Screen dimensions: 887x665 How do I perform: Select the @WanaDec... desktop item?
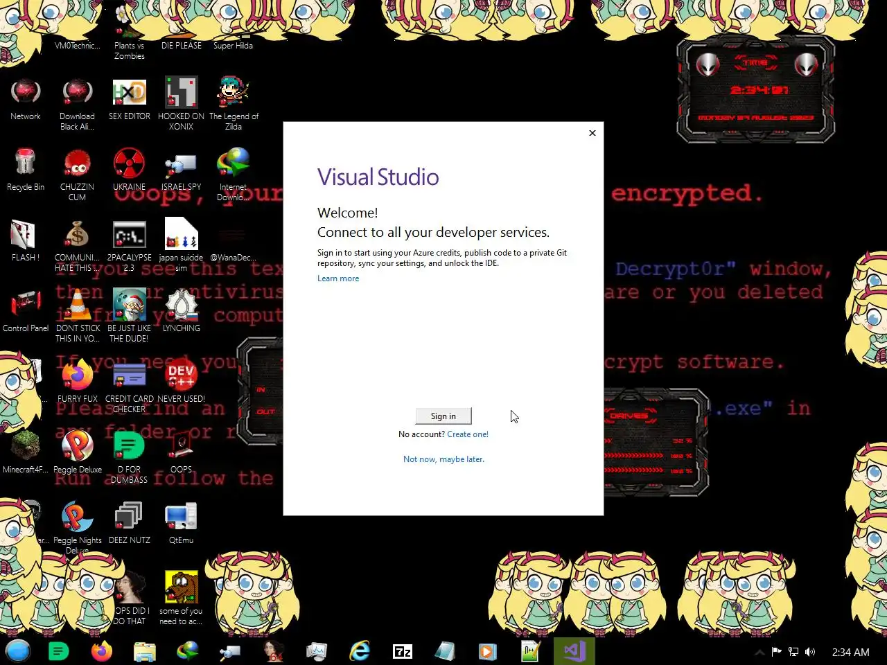click(x=234, y=245)
